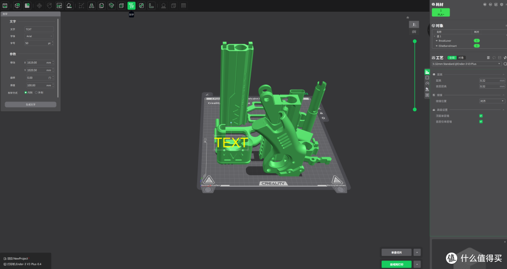This screenshot has height=269, width=507.
Task: Click bottom handle of the layer slider
Action: pos(415,109)
